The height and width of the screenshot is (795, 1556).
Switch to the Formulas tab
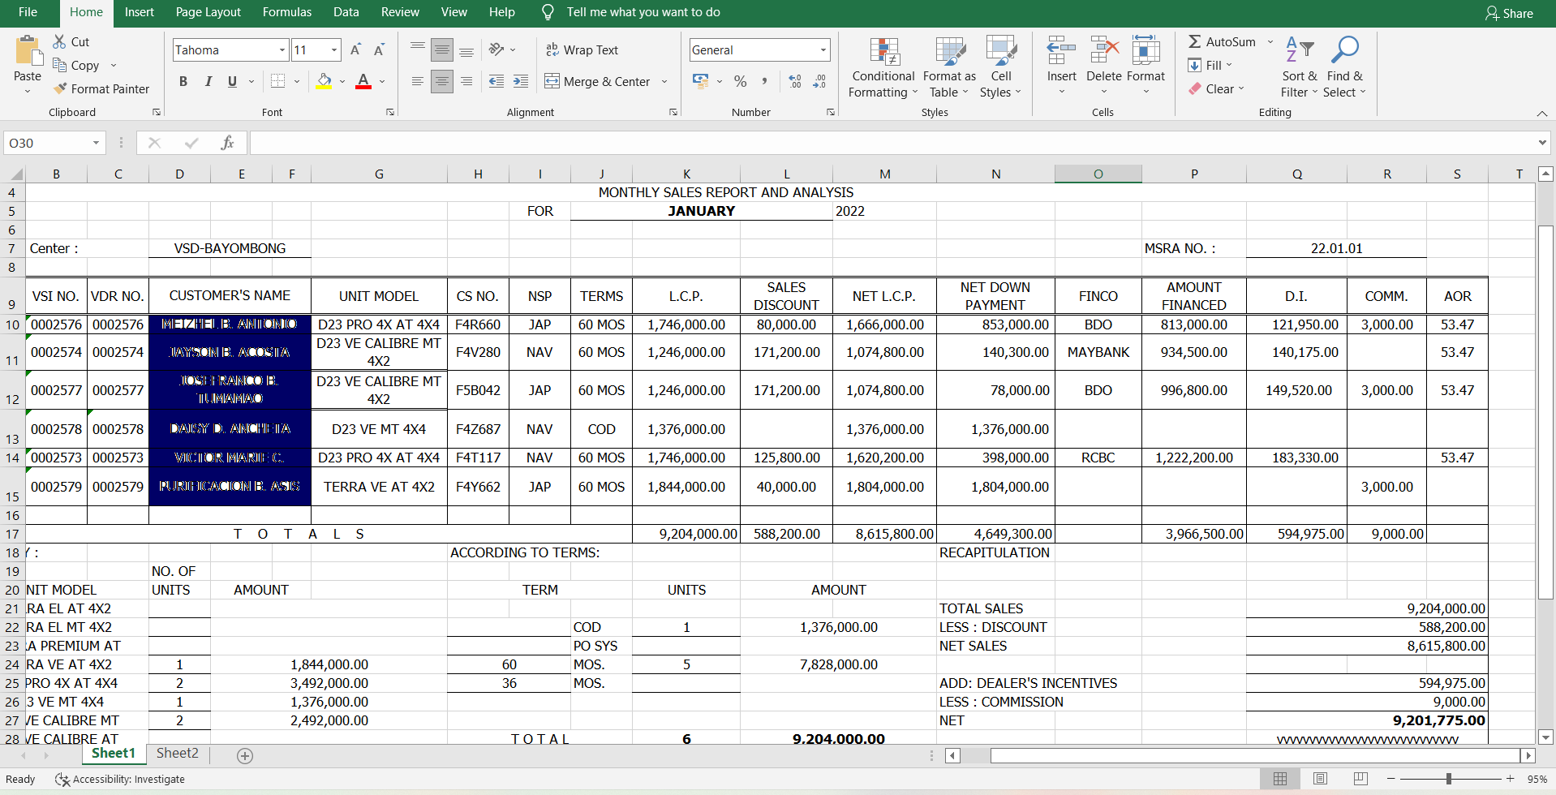click(287, 12)
